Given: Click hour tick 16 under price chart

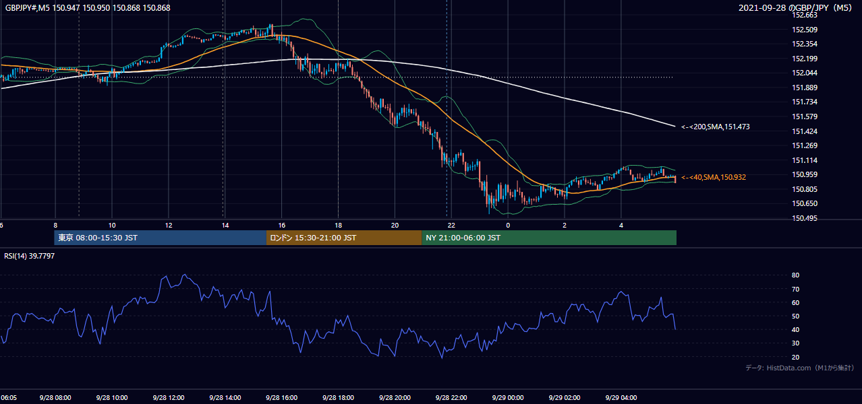Looking at the screenshot, I should 282,225.
